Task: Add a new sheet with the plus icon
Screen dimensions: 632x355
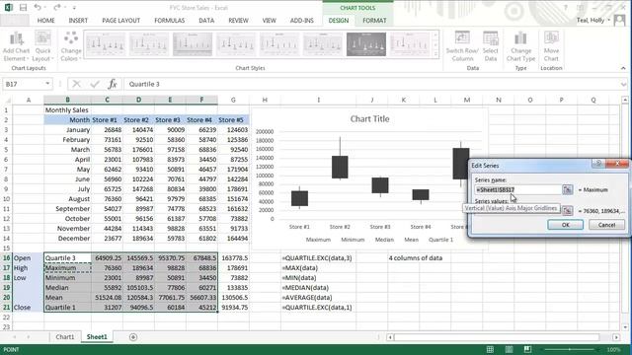Action: (133, 337)
